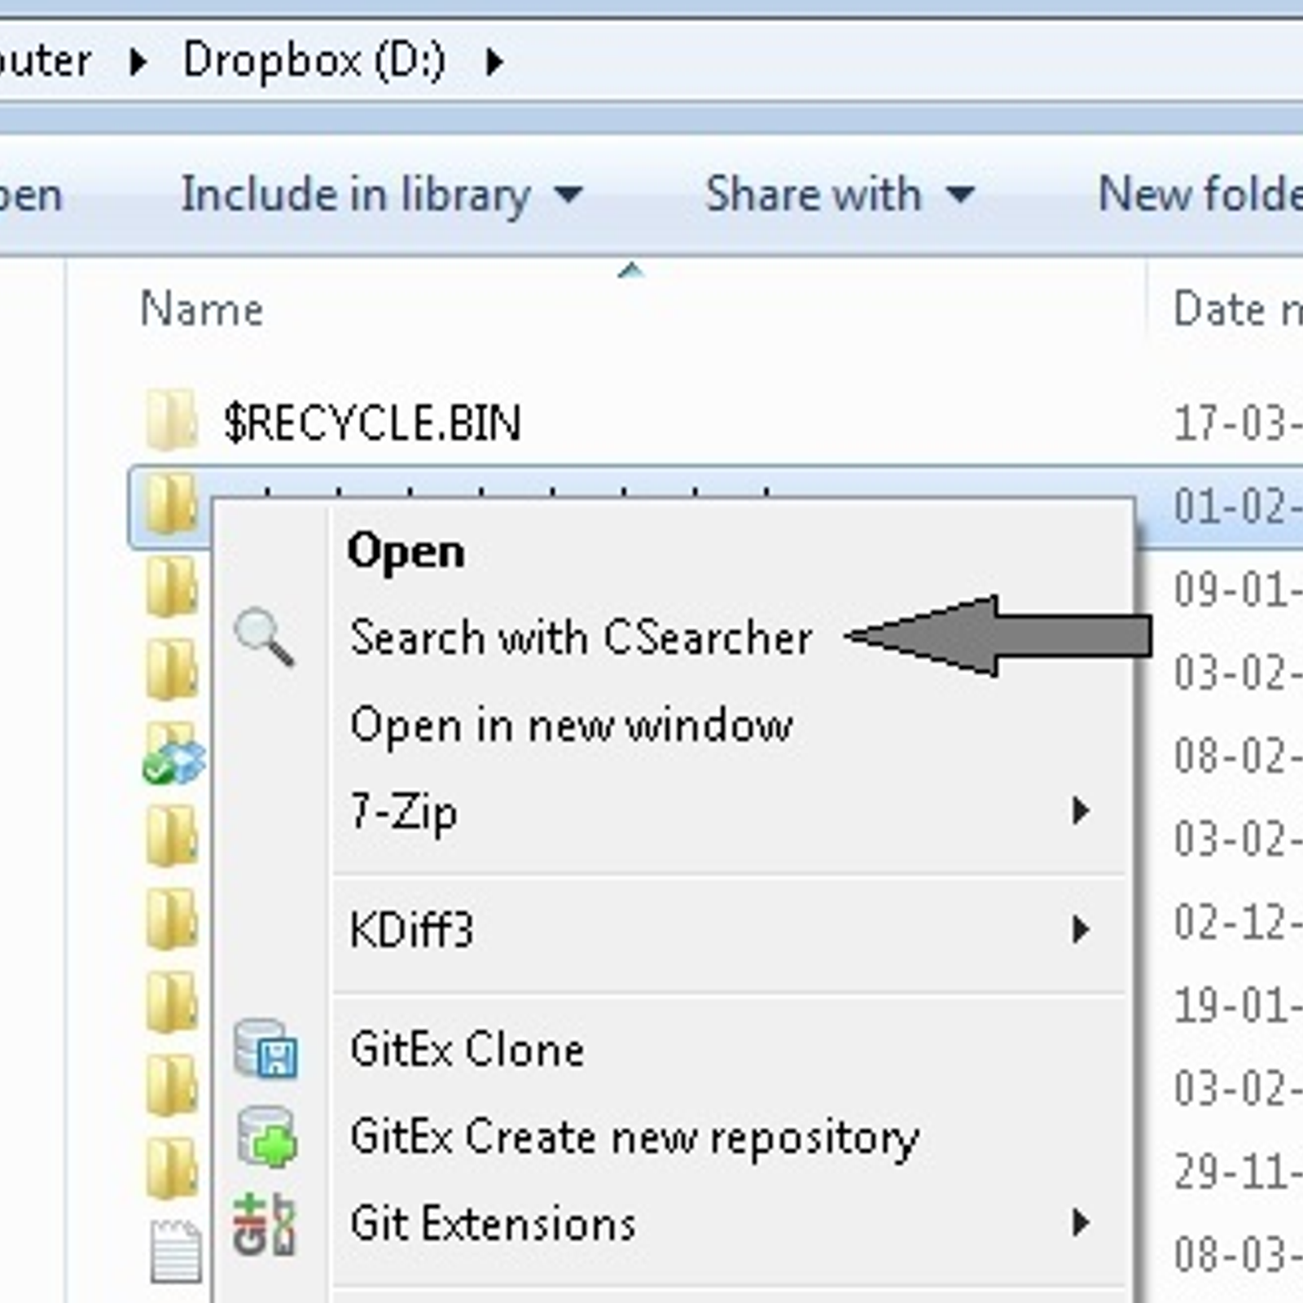Expand 7-Zip submenu arrow
The height and width of the screenshot is (1303, 1303).
point(1081,811)
